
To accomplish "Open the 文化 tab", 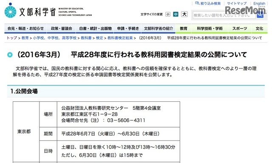I will [x=259, y=29].
